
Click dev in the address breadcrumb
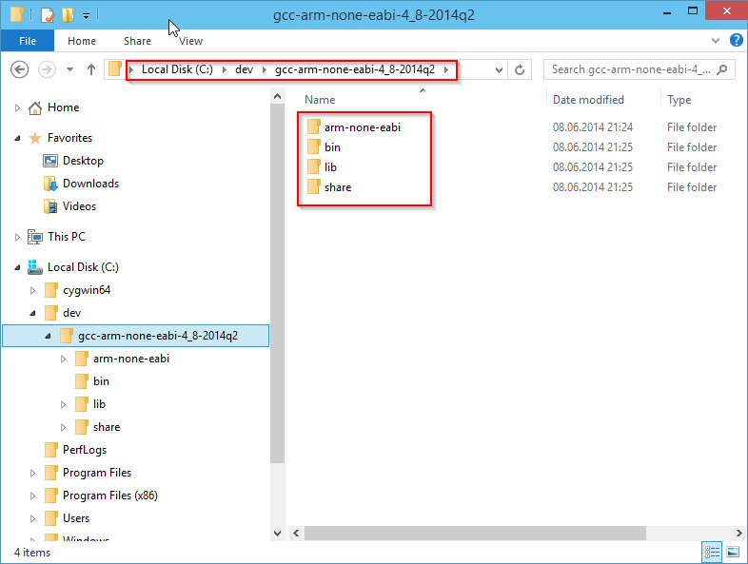(x=244, y=69)
